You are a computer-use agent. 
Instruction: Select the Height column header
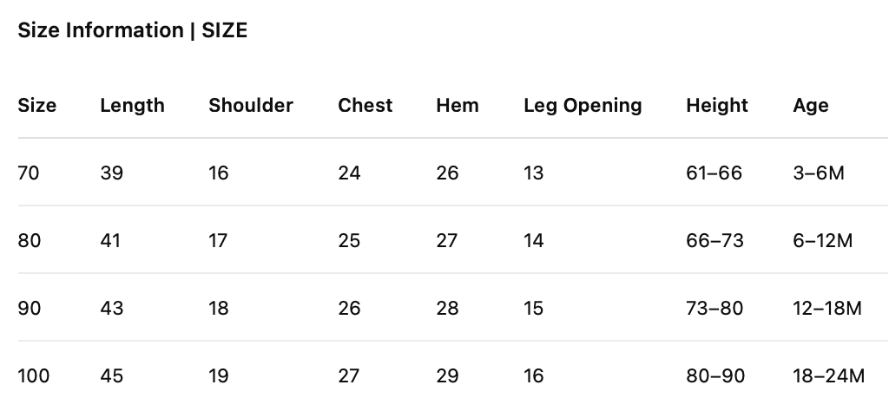click(x=716, y=106)
